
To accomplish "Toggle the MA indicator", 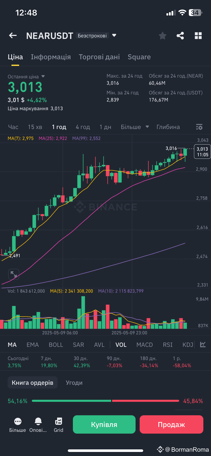I will tap(12, 345).
